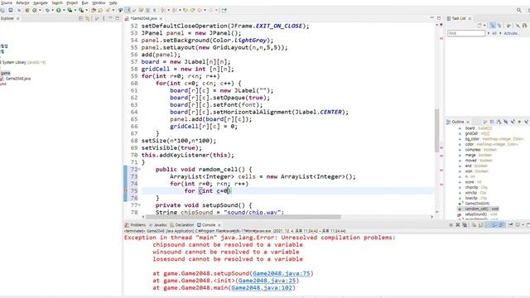Click the New Task icon in Task List
530x298 pixels.
[x=479, y=26]
